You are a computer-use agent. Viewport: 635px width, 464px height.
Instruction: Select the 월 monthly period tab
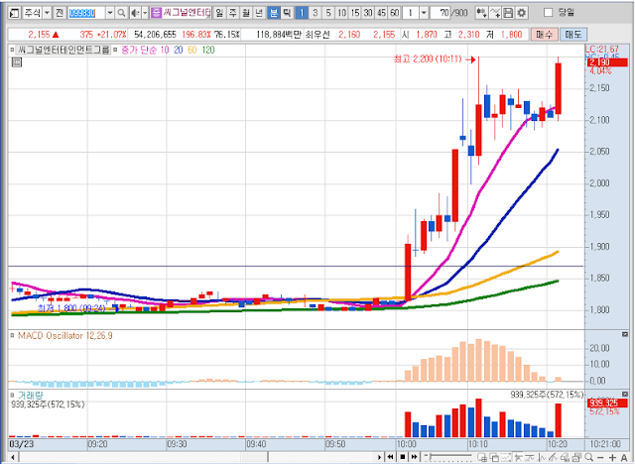point(245,13)
